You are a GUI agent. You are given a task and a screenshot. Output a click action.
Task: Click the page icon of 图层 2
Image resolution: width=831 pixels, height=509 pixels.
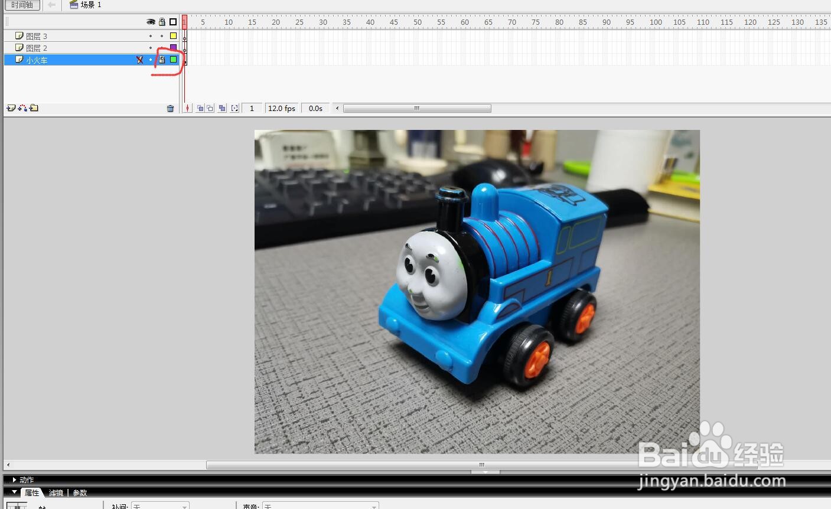click(19, 48)
